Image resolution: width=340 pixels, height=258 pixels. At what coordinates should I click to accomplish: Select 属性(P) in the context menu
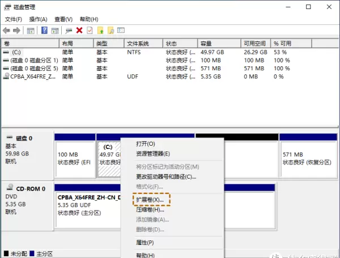145,242
